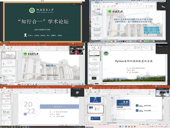Select the 开始 tab in the CONTENT slide window

tap(91, 88)
